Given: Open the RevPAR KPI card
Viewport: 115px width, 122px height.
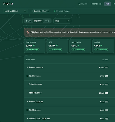Looking at the screenshot, I should pyautogui.click(x=103, y=46).
